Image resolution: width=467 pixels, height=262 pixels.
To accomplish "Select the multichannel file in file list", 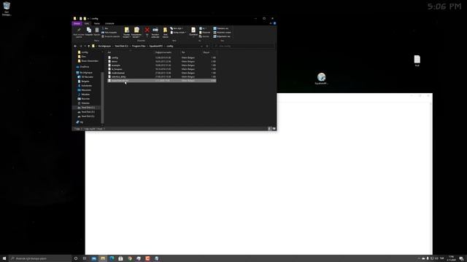I will pyautogui.click(x=162, y=73).
